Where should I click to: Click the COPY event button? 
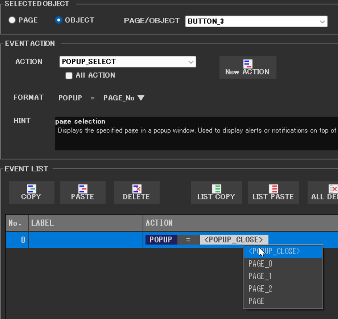[31, 192]
